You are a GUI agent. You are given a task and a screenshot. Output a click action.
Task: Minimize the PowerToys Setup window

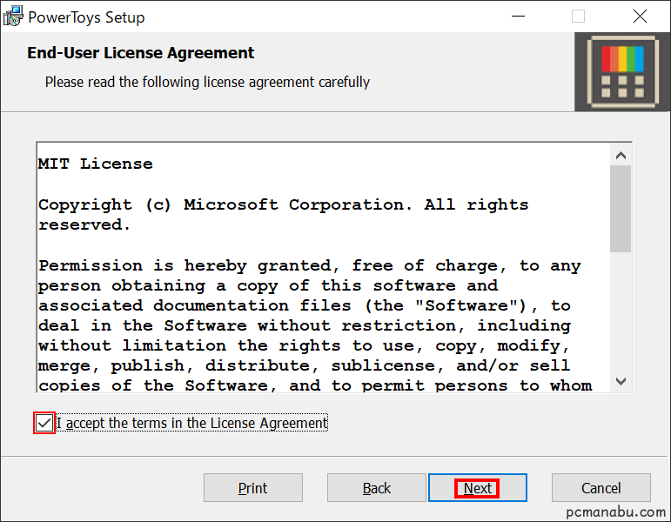tap(518, 17)
